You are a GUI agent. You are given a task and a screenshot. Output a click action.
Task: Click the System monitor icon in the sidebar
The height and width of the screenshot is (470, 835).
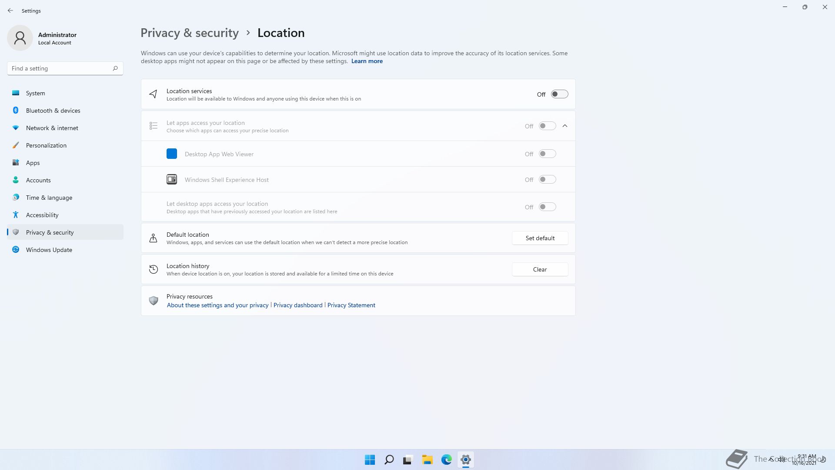point(16,93)
